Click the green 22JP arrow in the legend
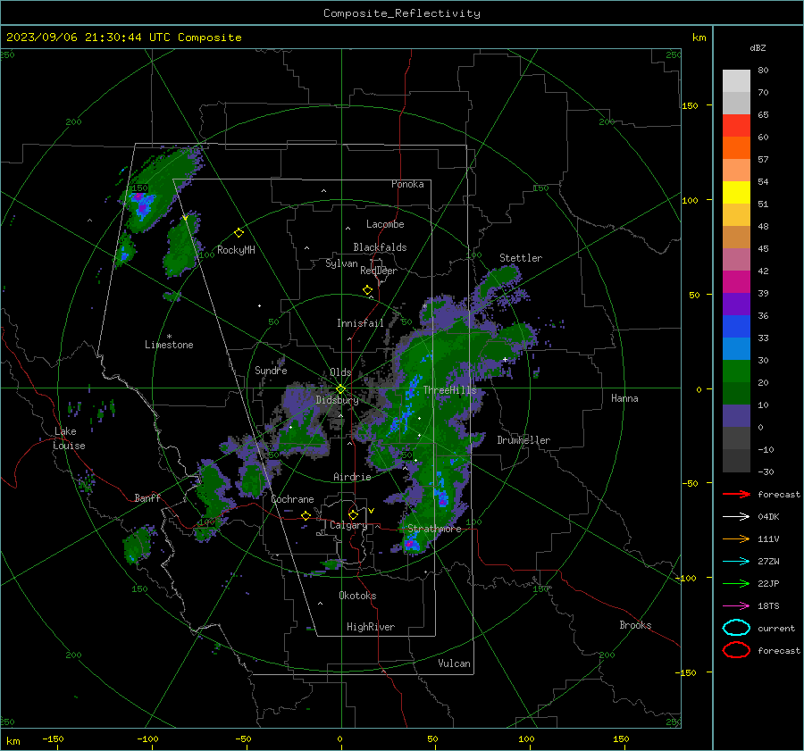 click(736, 583)
